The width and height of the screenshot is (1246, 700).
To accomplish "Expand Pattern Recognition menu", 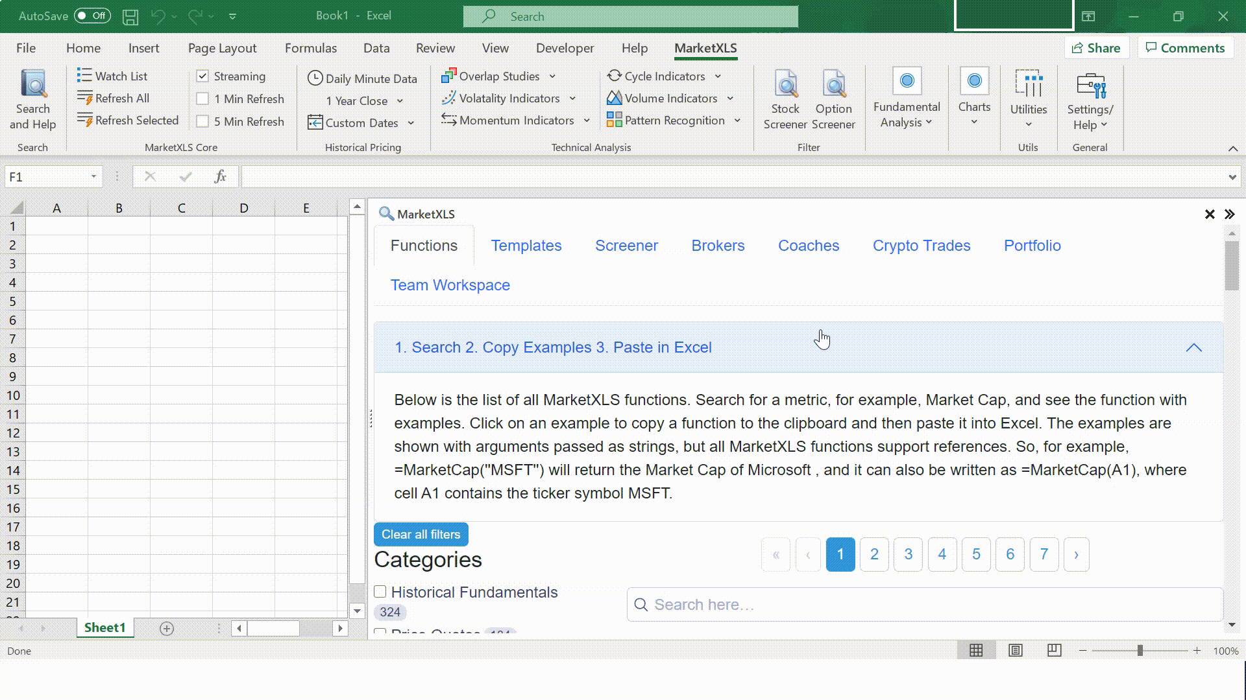I will tap(737, 121).
